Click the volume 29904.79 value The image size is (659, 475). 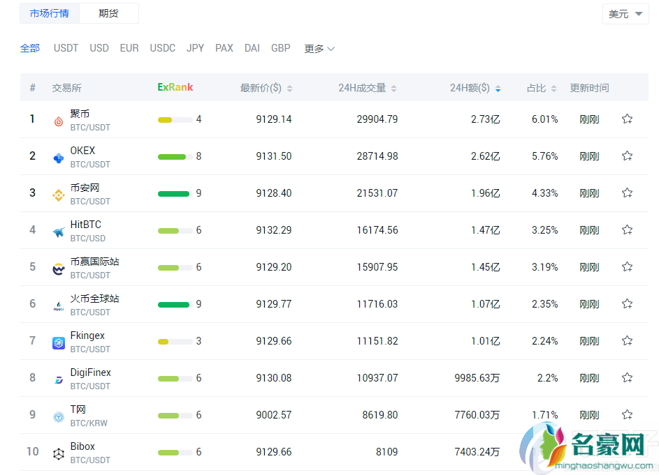377,119
